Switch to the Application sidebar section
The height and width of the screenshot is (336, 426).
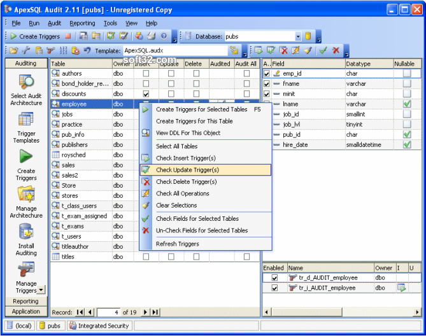click(x=26, y=312)
